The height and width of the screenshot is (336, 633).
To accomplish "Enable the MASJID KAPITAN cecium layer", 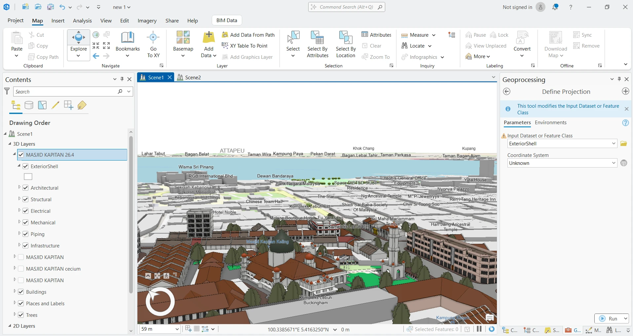I will [x=21, y=269].
